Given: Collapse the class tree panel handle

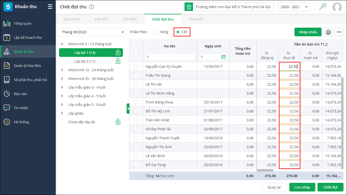Looking at the screenshot, I should point(128,109).
